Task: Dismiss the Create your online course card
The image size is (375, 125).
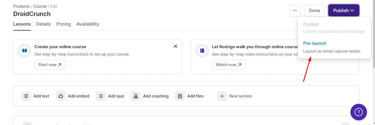Action: (176, 46)
